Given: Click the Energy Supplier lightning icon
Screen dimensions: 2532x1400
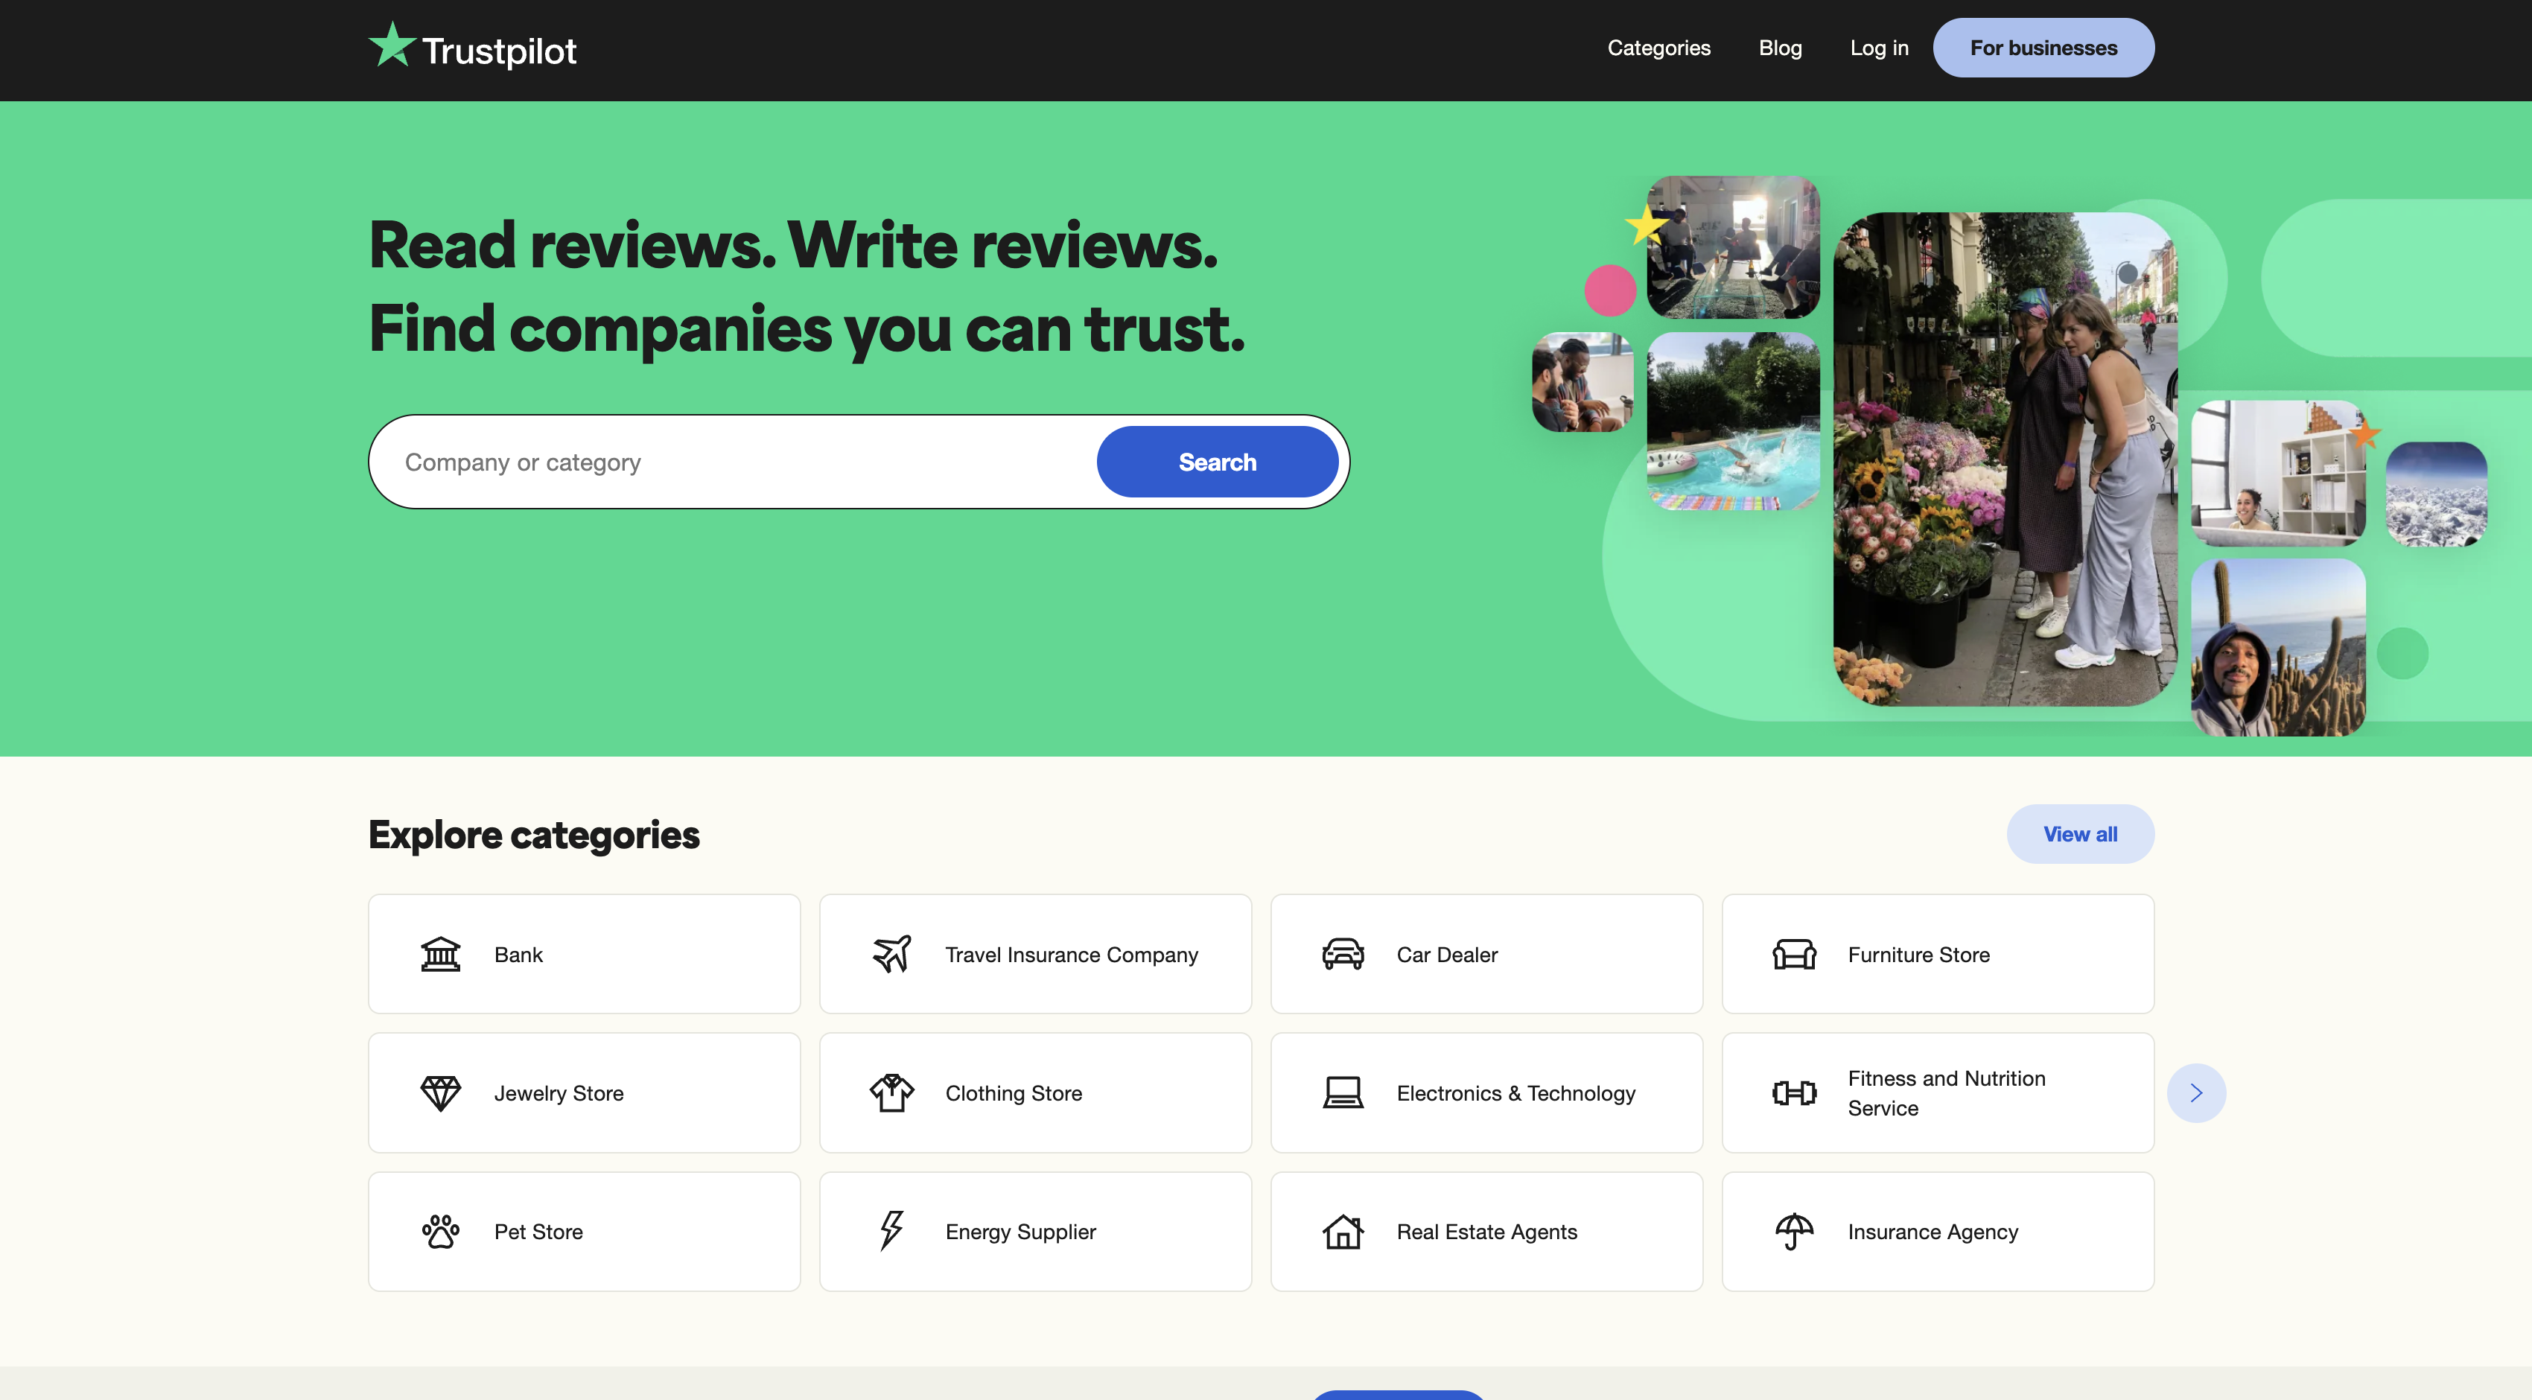Looking at the screenshot, I should (891, 1231).
